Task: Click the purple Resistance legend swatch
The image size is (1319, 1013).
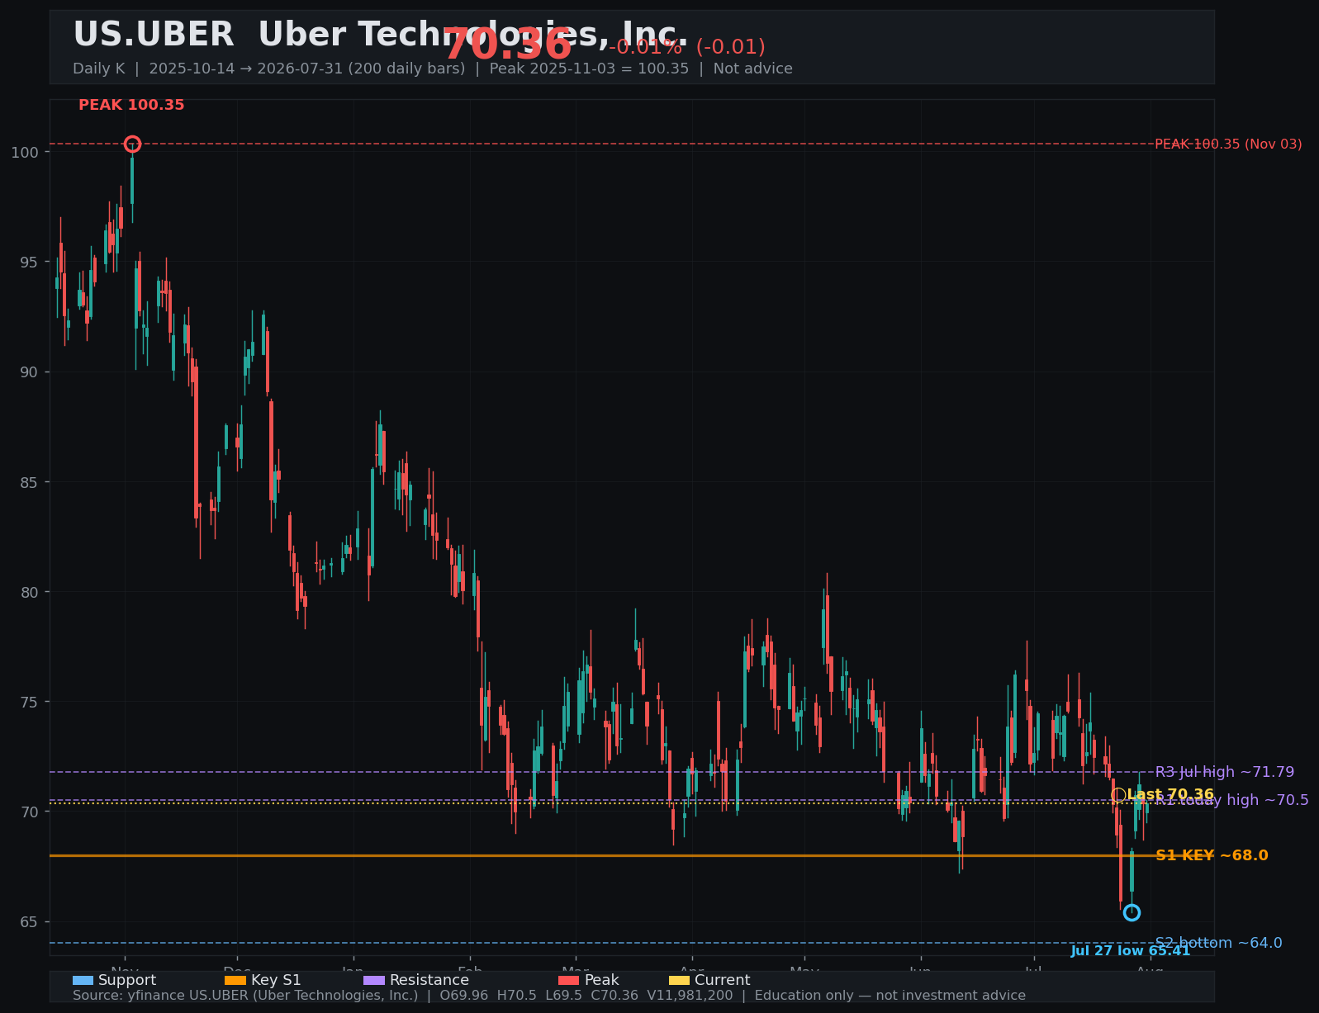Action: (374, 981)
